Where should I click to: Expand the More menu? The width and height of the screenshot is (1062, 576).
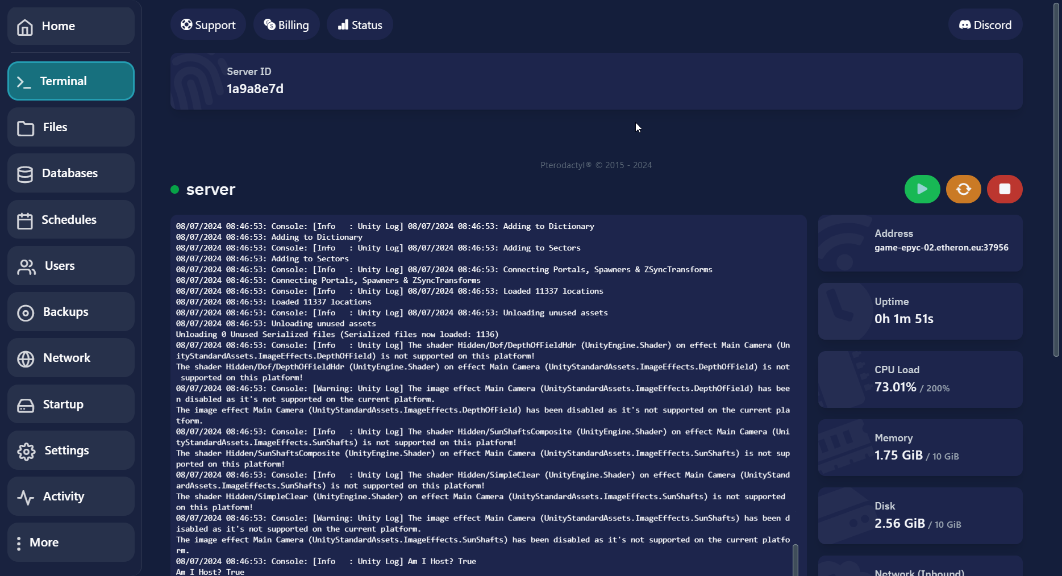tap(71, 542)
